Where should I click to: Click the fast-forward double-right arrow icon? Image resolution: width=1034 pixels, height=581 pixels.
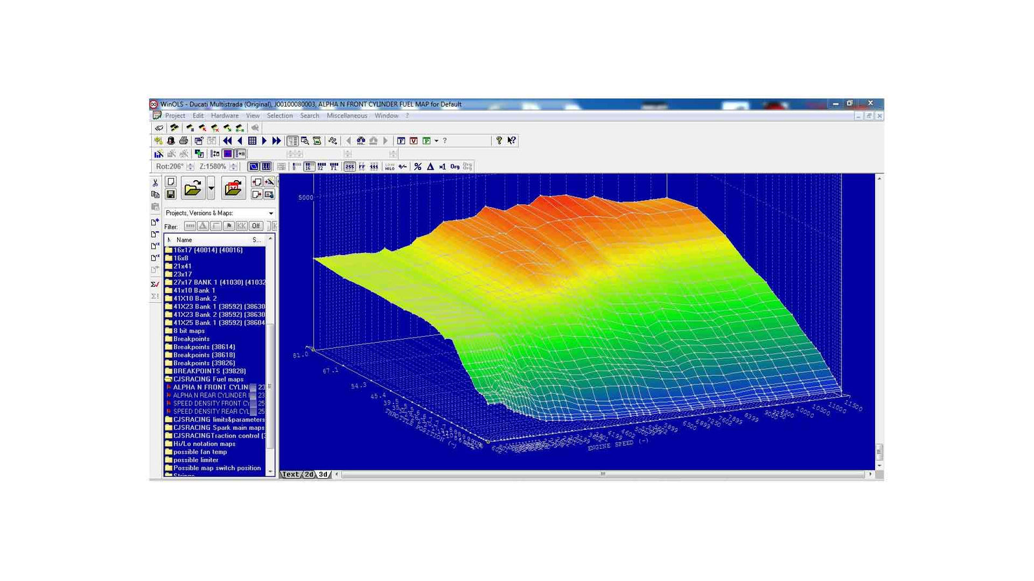[x=277, y=141]
